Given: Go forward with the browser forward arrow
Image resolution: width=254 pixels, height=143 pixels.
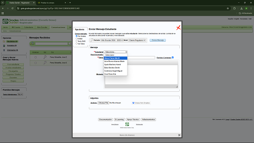Looking at the screenshot, I should 8,8.
